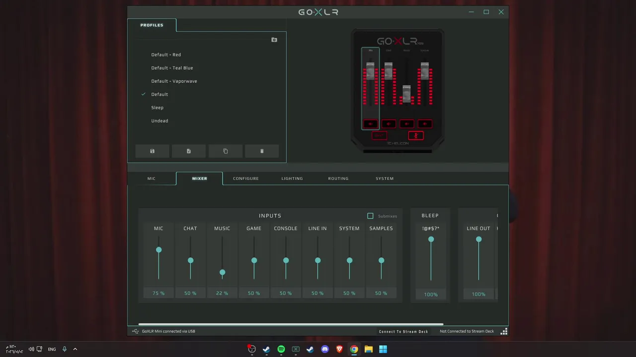This screenshot has height=357, width=636.
Task: Click the save profile floppy disk icon
Action: pos(152,151)
